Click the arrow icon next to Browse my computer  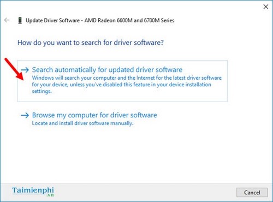click(25, 115)
